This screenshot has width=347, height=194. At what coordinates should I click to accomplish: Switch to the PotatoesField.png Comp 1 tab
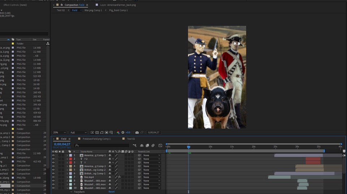[x=97, y=139]
